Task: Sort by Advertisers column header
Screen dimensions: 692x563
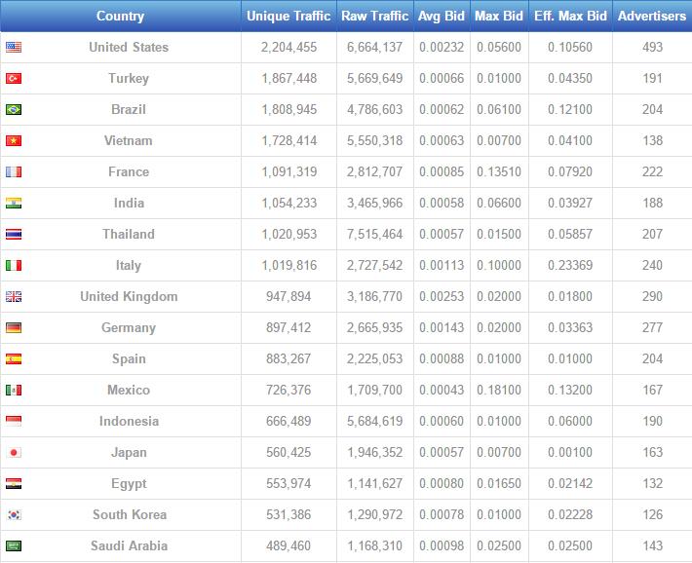Action: pos(651,16)
